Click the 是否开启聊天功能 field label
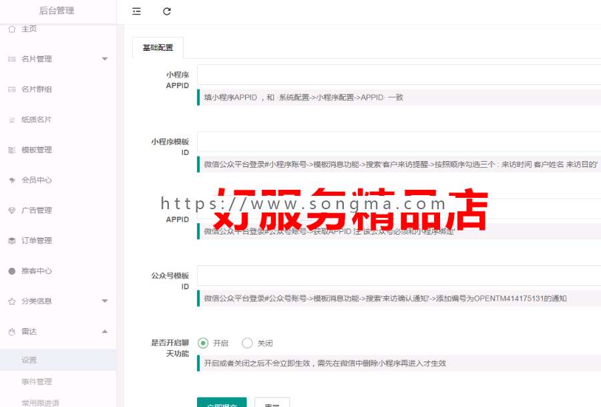Screen dimensions: 601x407 coord(170,348)
